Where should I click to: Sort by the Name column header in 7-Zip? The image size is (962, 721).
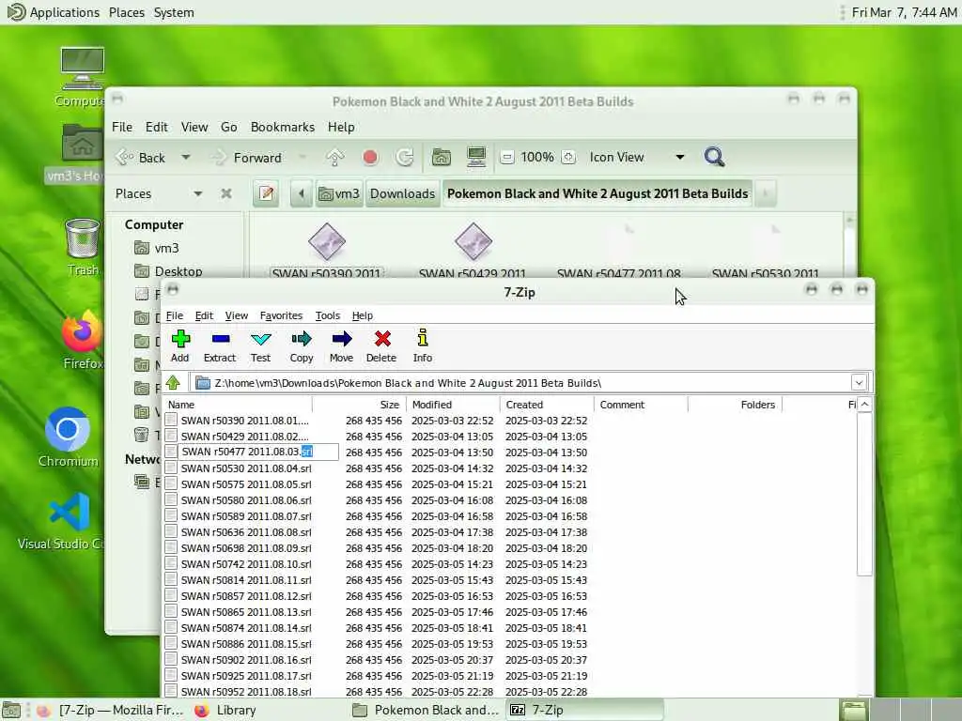click(238, 405)
